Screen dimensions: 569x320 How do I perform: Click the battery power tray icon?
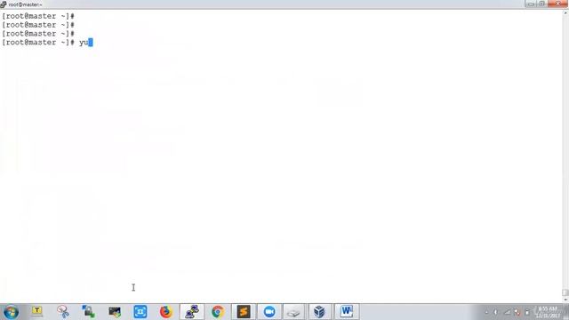(x=527, y=312)
